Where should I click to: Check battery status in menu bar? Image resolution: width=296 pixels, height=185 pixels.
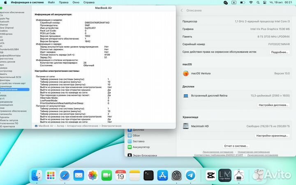[x=243, y=2]
